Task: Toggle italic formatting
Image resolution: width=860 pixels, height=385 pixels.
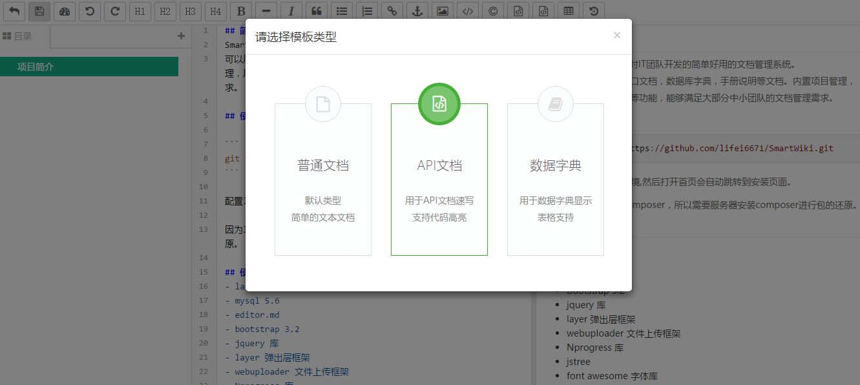Action: pyautogui.click(x=291, y=11)
